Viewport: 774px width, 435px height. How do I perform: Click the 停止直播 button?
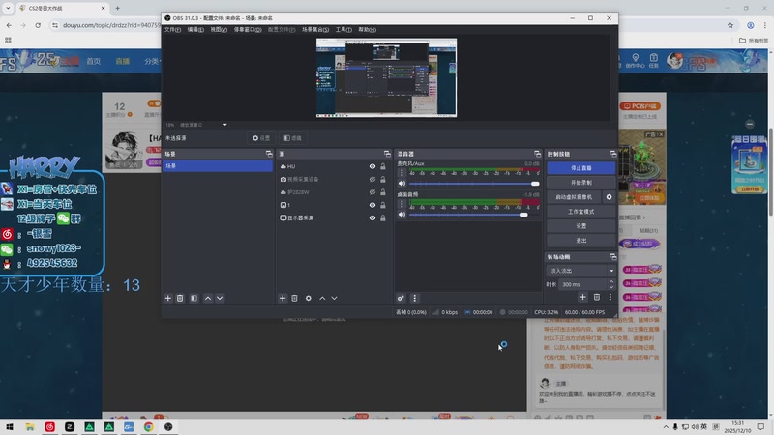point(581,168)
